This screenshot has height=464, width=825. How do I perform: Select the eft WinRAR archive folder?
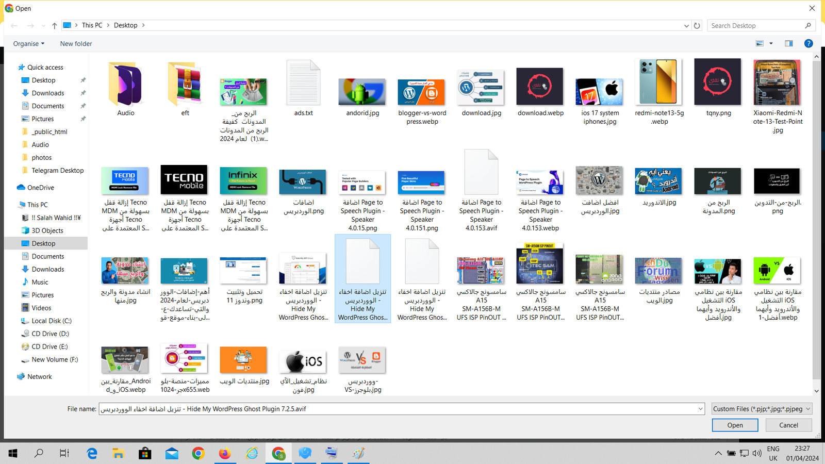tap(185, 89)
